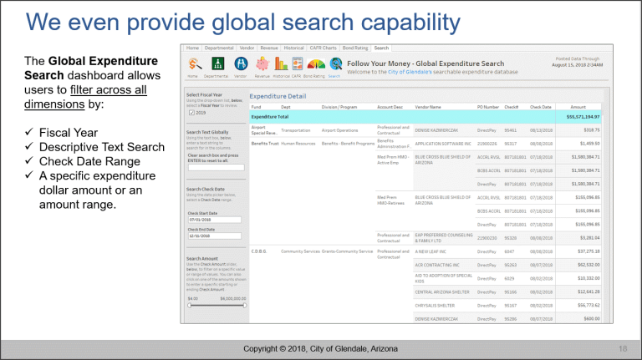Switch to the Departmental tab
642x360 pixels.
pyautogui.click(x=219, y=48)
